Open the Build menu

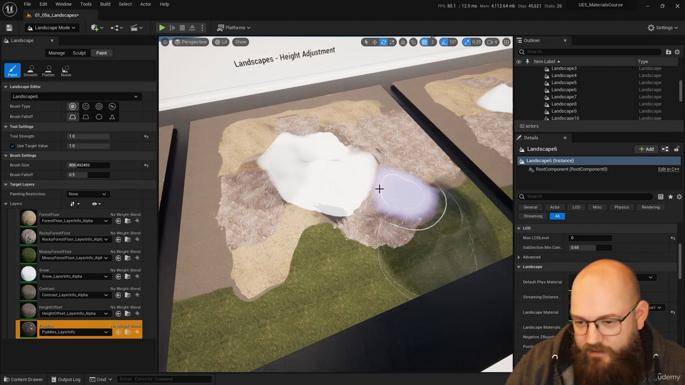point(105,4)
